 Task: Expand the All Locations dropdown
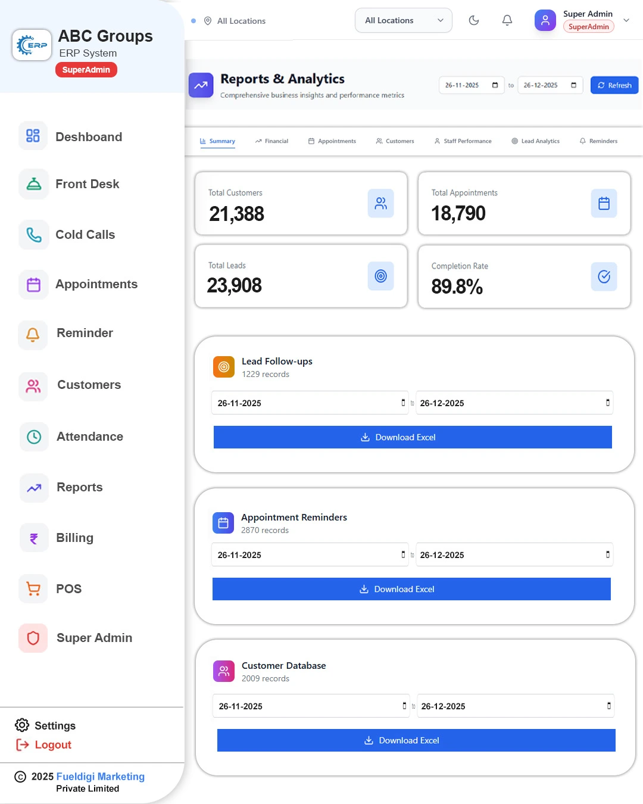(x=404, y=20)
